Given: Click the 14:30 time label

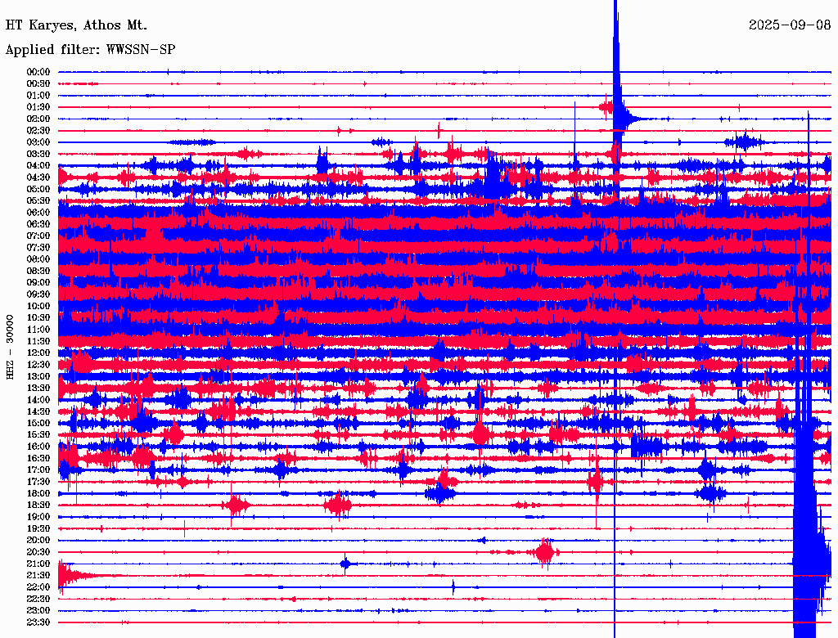Looking at the screenshot, I should click(38, 412).
